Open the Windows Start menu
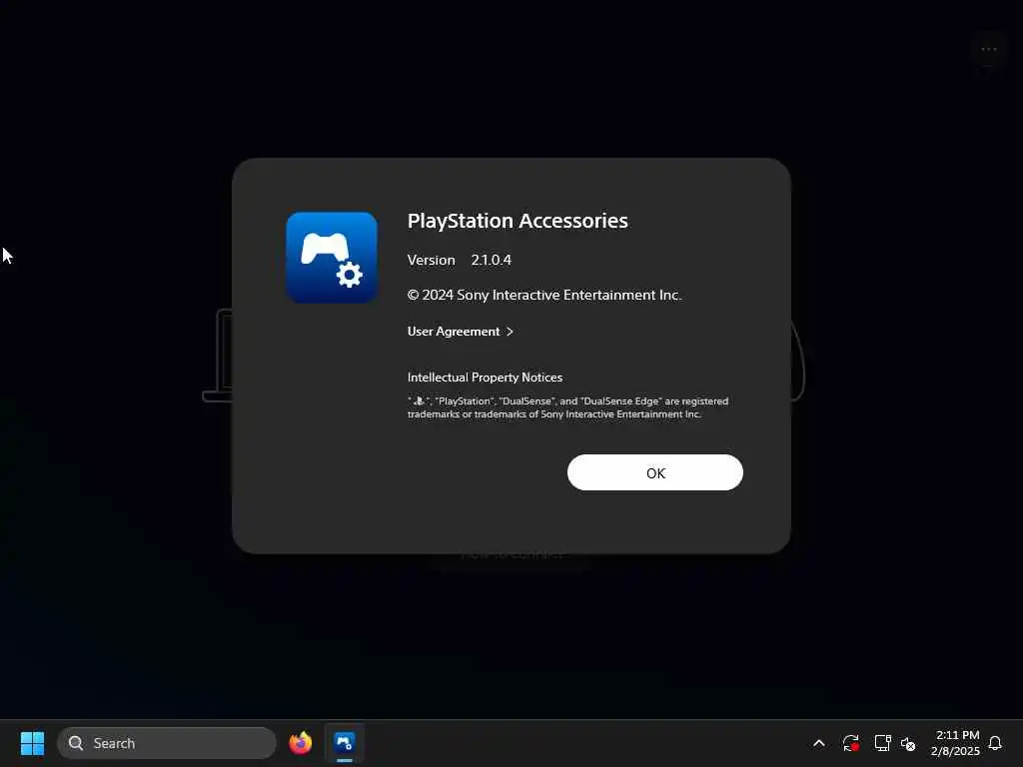 click(x=32, y=743)
